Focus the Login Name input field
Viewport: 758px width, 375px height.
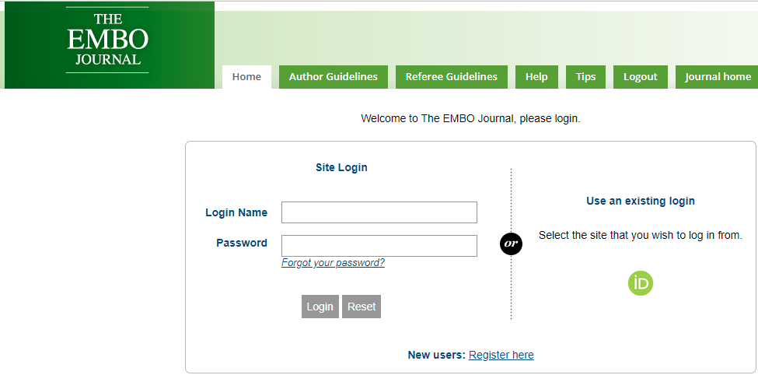(379, 212)
